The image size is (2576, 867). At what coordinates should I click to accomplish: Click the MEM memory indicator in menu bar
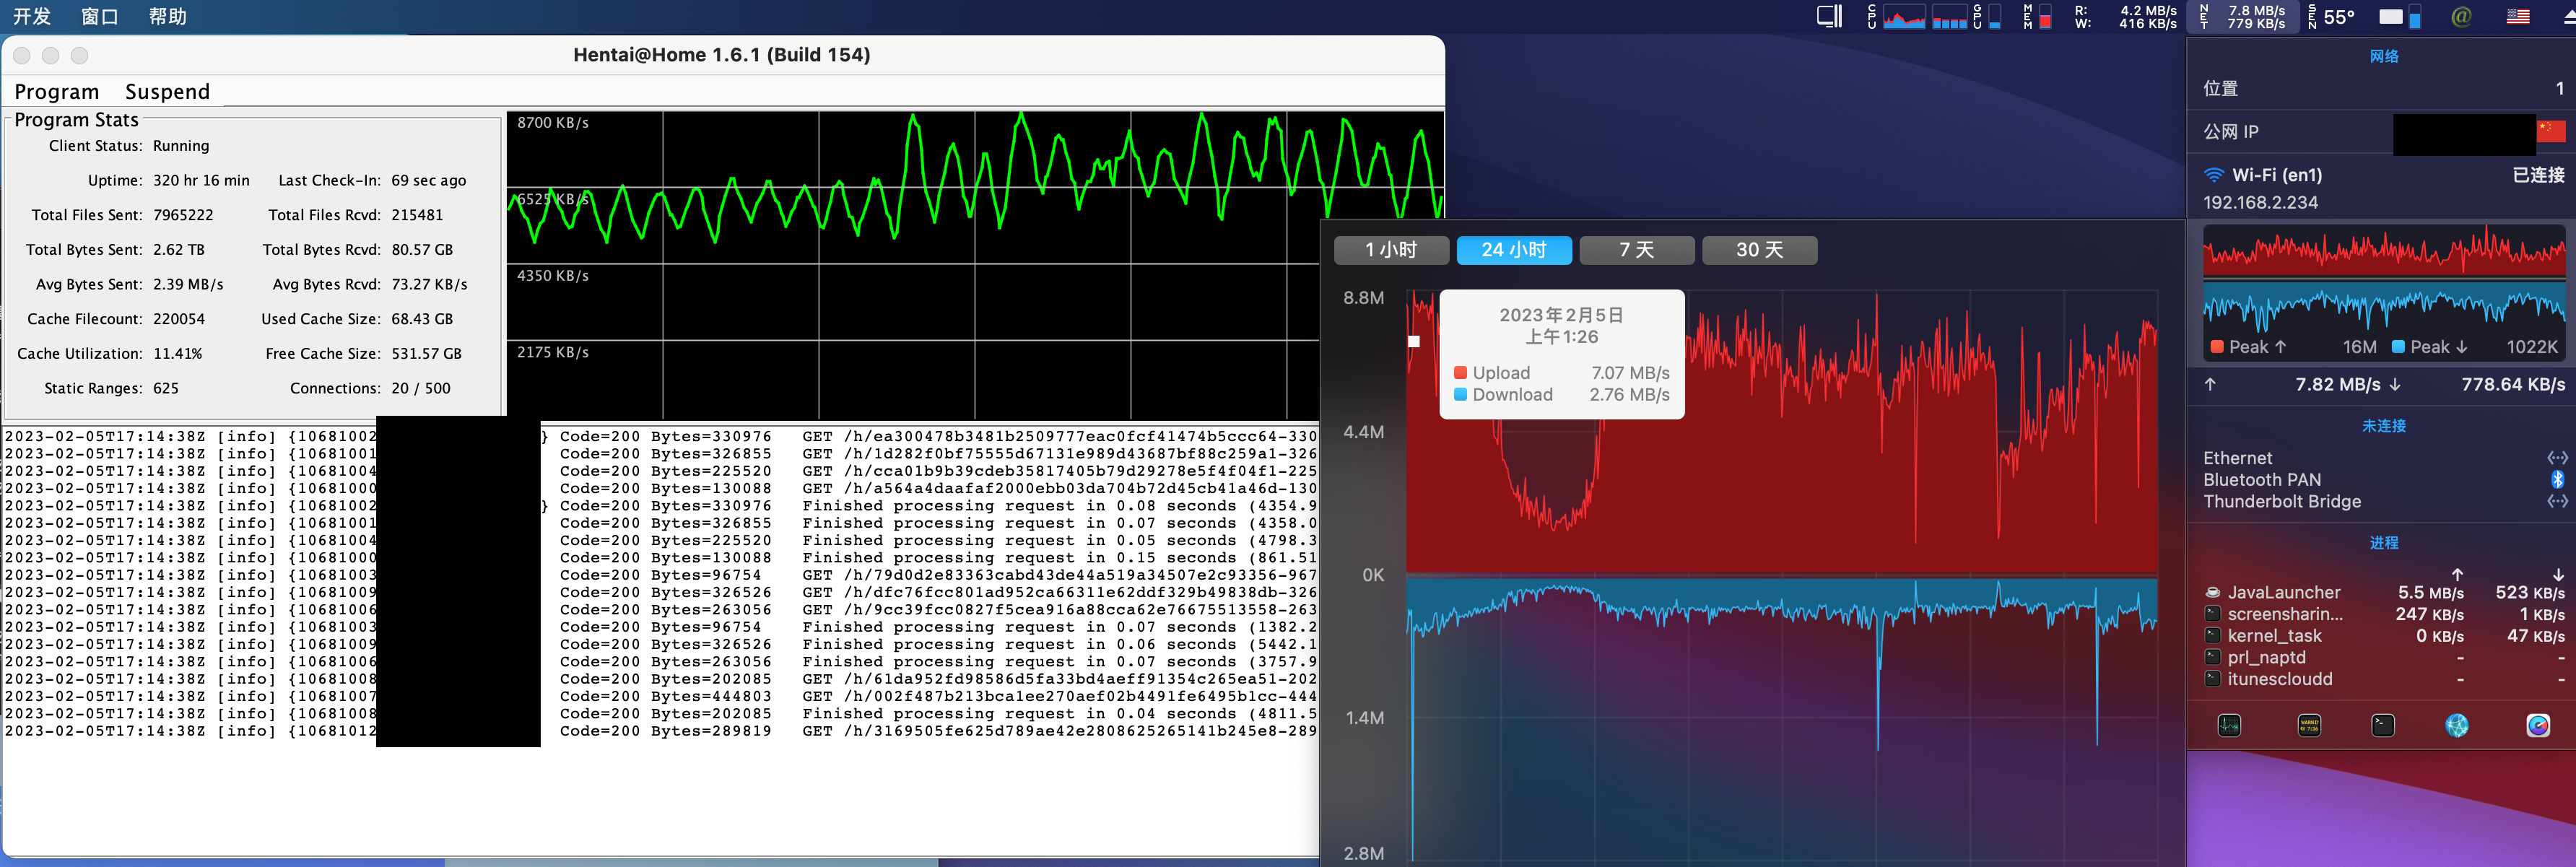[2037, 16]
